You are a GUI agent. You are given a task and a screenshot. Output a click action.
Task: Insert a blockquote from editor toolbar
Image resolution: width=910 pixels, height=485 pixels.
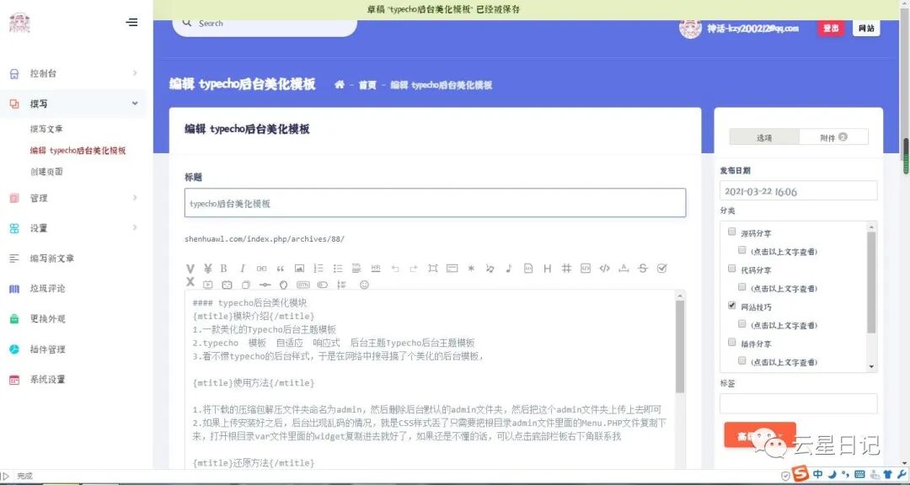[x=281, y=269]
